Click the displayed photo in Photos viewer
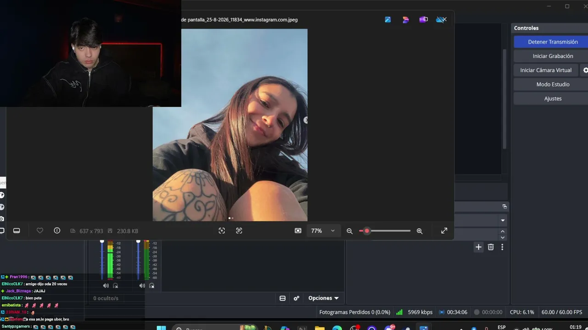 pyautogui.click(x=230, y=125)
